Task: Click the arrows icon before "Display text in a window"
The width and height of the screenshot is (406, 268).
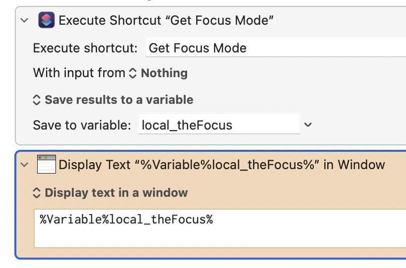Action: pyautogui.click(x=36, y=192)
